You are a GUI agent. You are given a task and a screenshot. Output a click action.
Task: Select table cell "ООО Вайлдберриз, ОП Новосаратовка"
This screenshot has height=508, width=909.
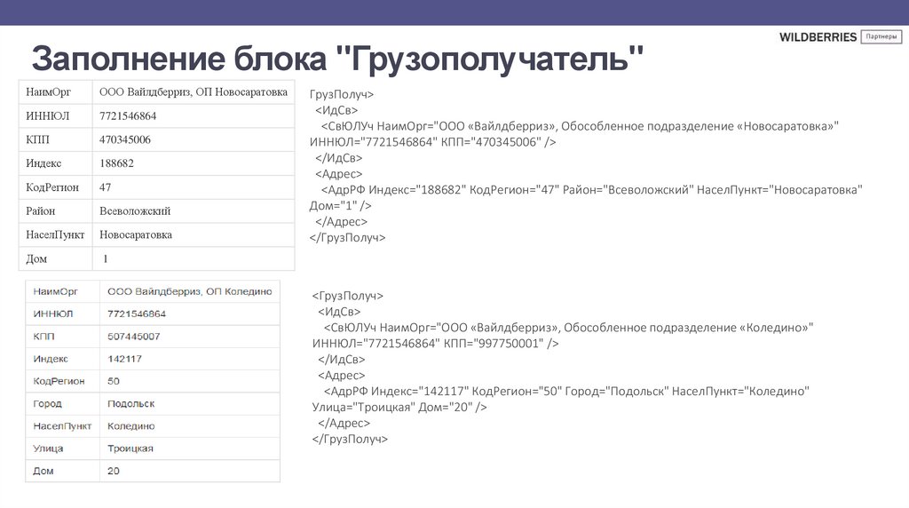193,92
